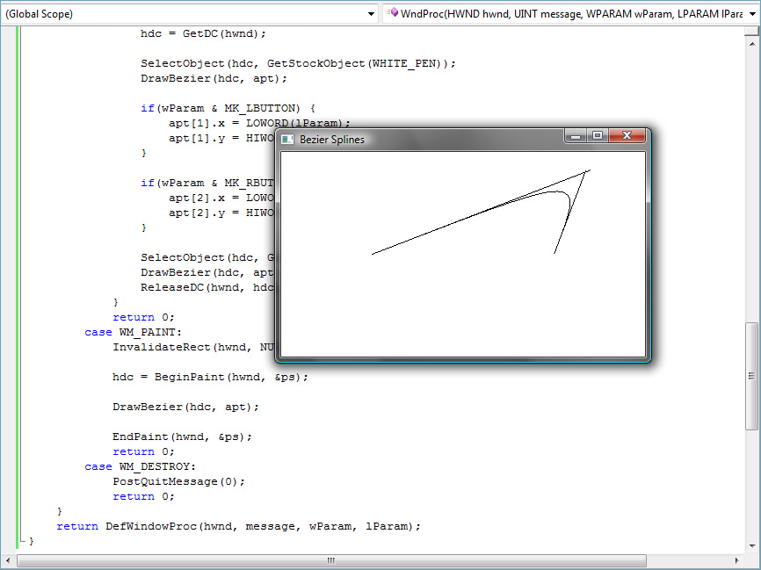Minimize the Bezier Splines window

coord(576,136)
